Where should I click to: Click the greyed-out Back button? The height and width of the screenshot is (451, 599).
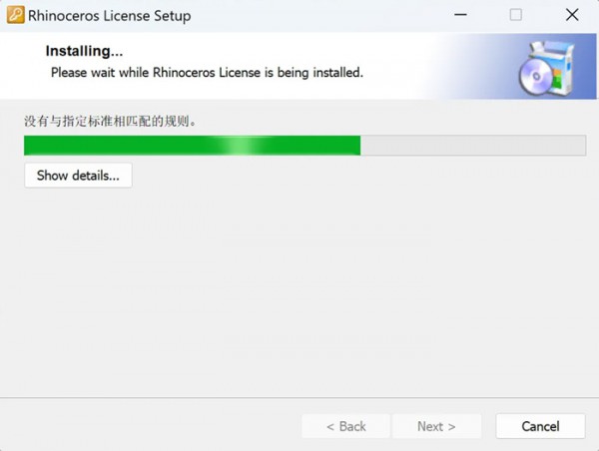(346, 426)
